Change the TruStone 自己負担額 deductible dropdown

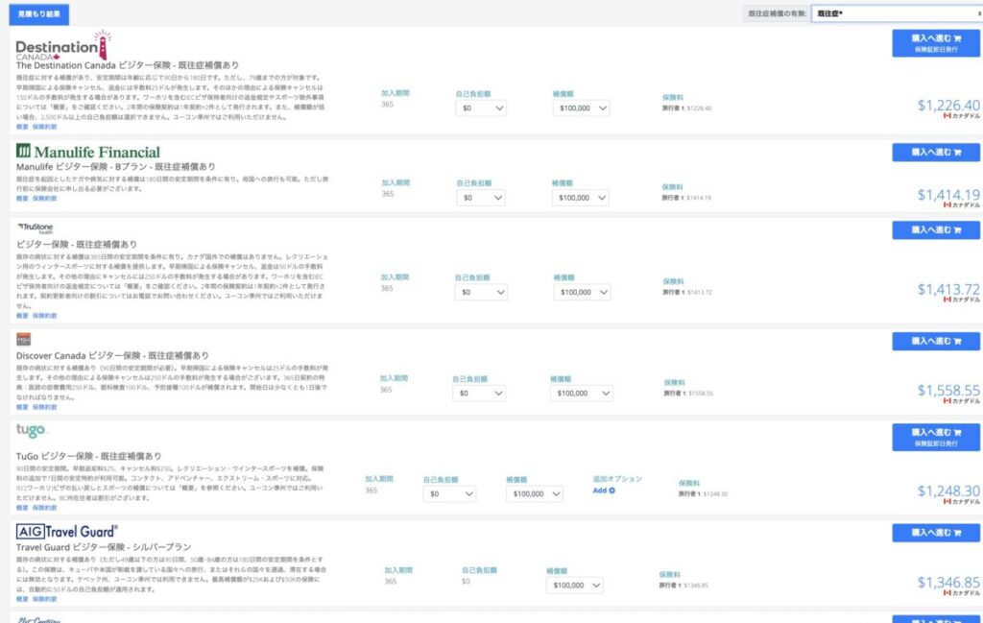click(481, 292)
